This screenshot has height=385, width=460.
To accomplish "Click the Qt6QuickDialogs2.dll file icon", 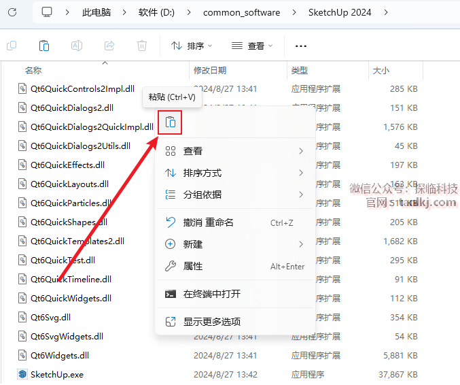I will (22, 107).
